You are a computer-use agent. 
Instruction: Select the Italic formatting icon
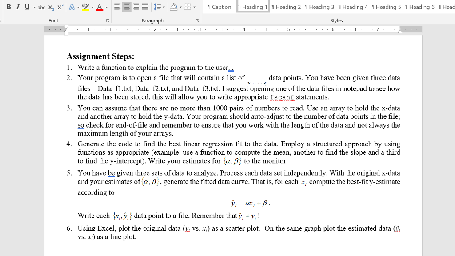18,7
